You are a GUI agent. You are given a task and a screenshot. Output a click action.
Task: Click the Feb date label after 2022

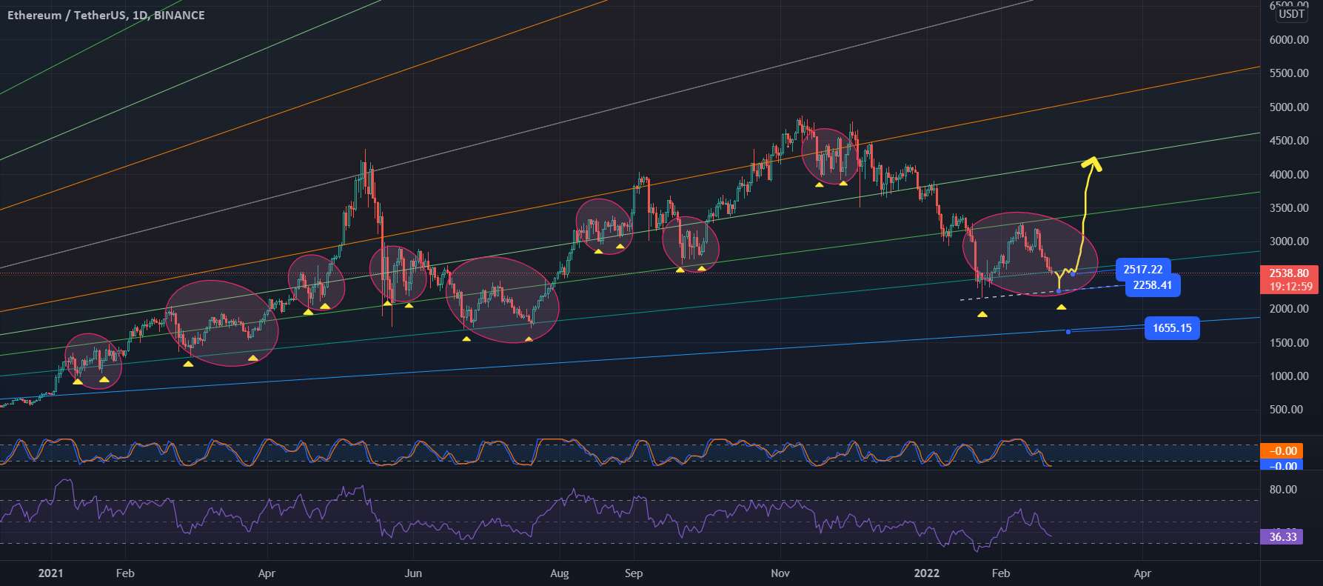click(1000, 573)
